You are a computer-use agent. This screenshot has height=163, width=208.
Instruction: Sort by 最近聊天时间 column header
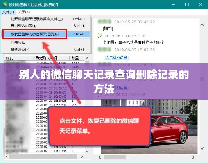tap(52, 58)
